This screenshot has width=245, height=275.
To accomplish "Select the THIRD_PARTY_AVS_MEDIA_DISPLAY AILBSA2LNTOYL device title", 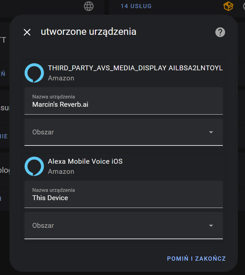I will click(x=135, y=68).
